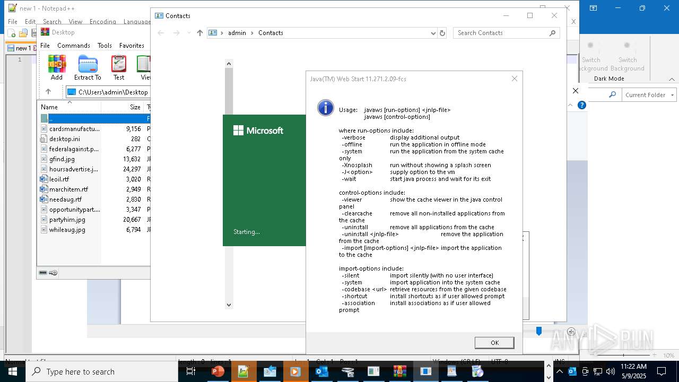Click the Add icon in the WinRAR toolbar
The height and width of the screenshot is (382, 679).
tap(57, 67)
